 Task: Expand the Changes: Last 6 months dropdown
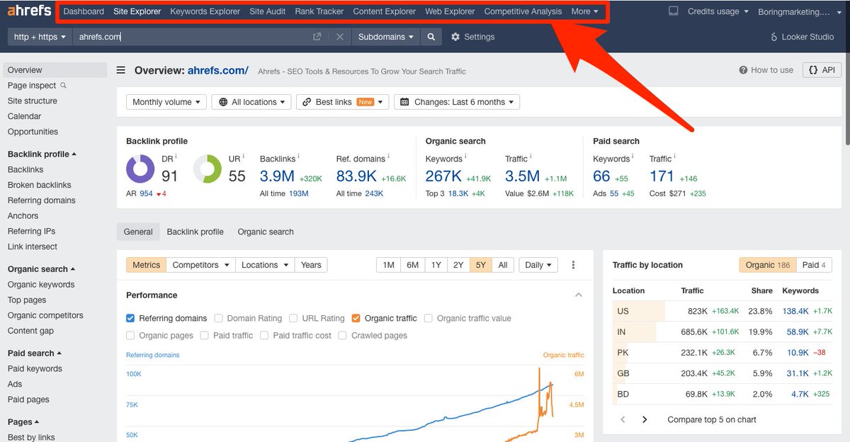pyautogui.click(x=455, y=101)
